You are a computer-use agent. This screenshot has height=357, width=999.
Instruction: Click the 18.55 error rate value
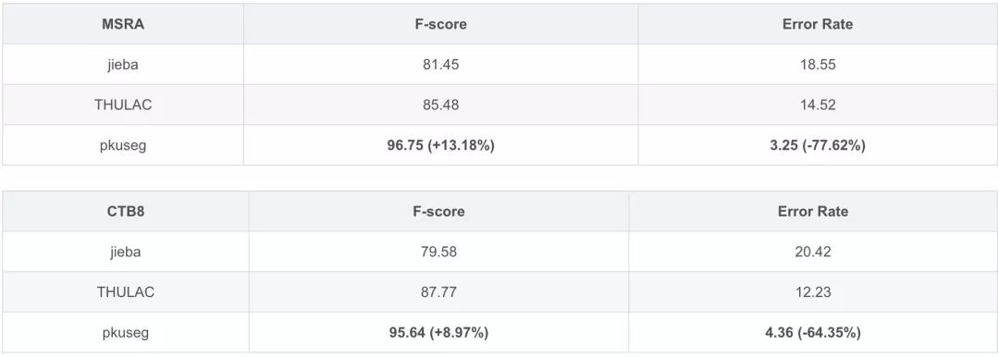pyautogui.click(x=818, y=65)
